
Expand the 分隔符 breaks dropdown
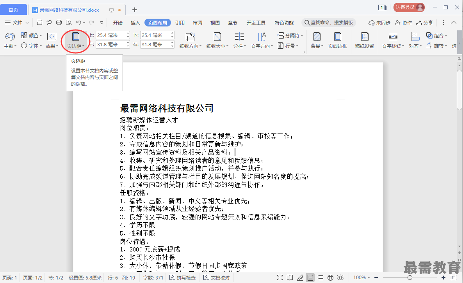pos(302,36)
